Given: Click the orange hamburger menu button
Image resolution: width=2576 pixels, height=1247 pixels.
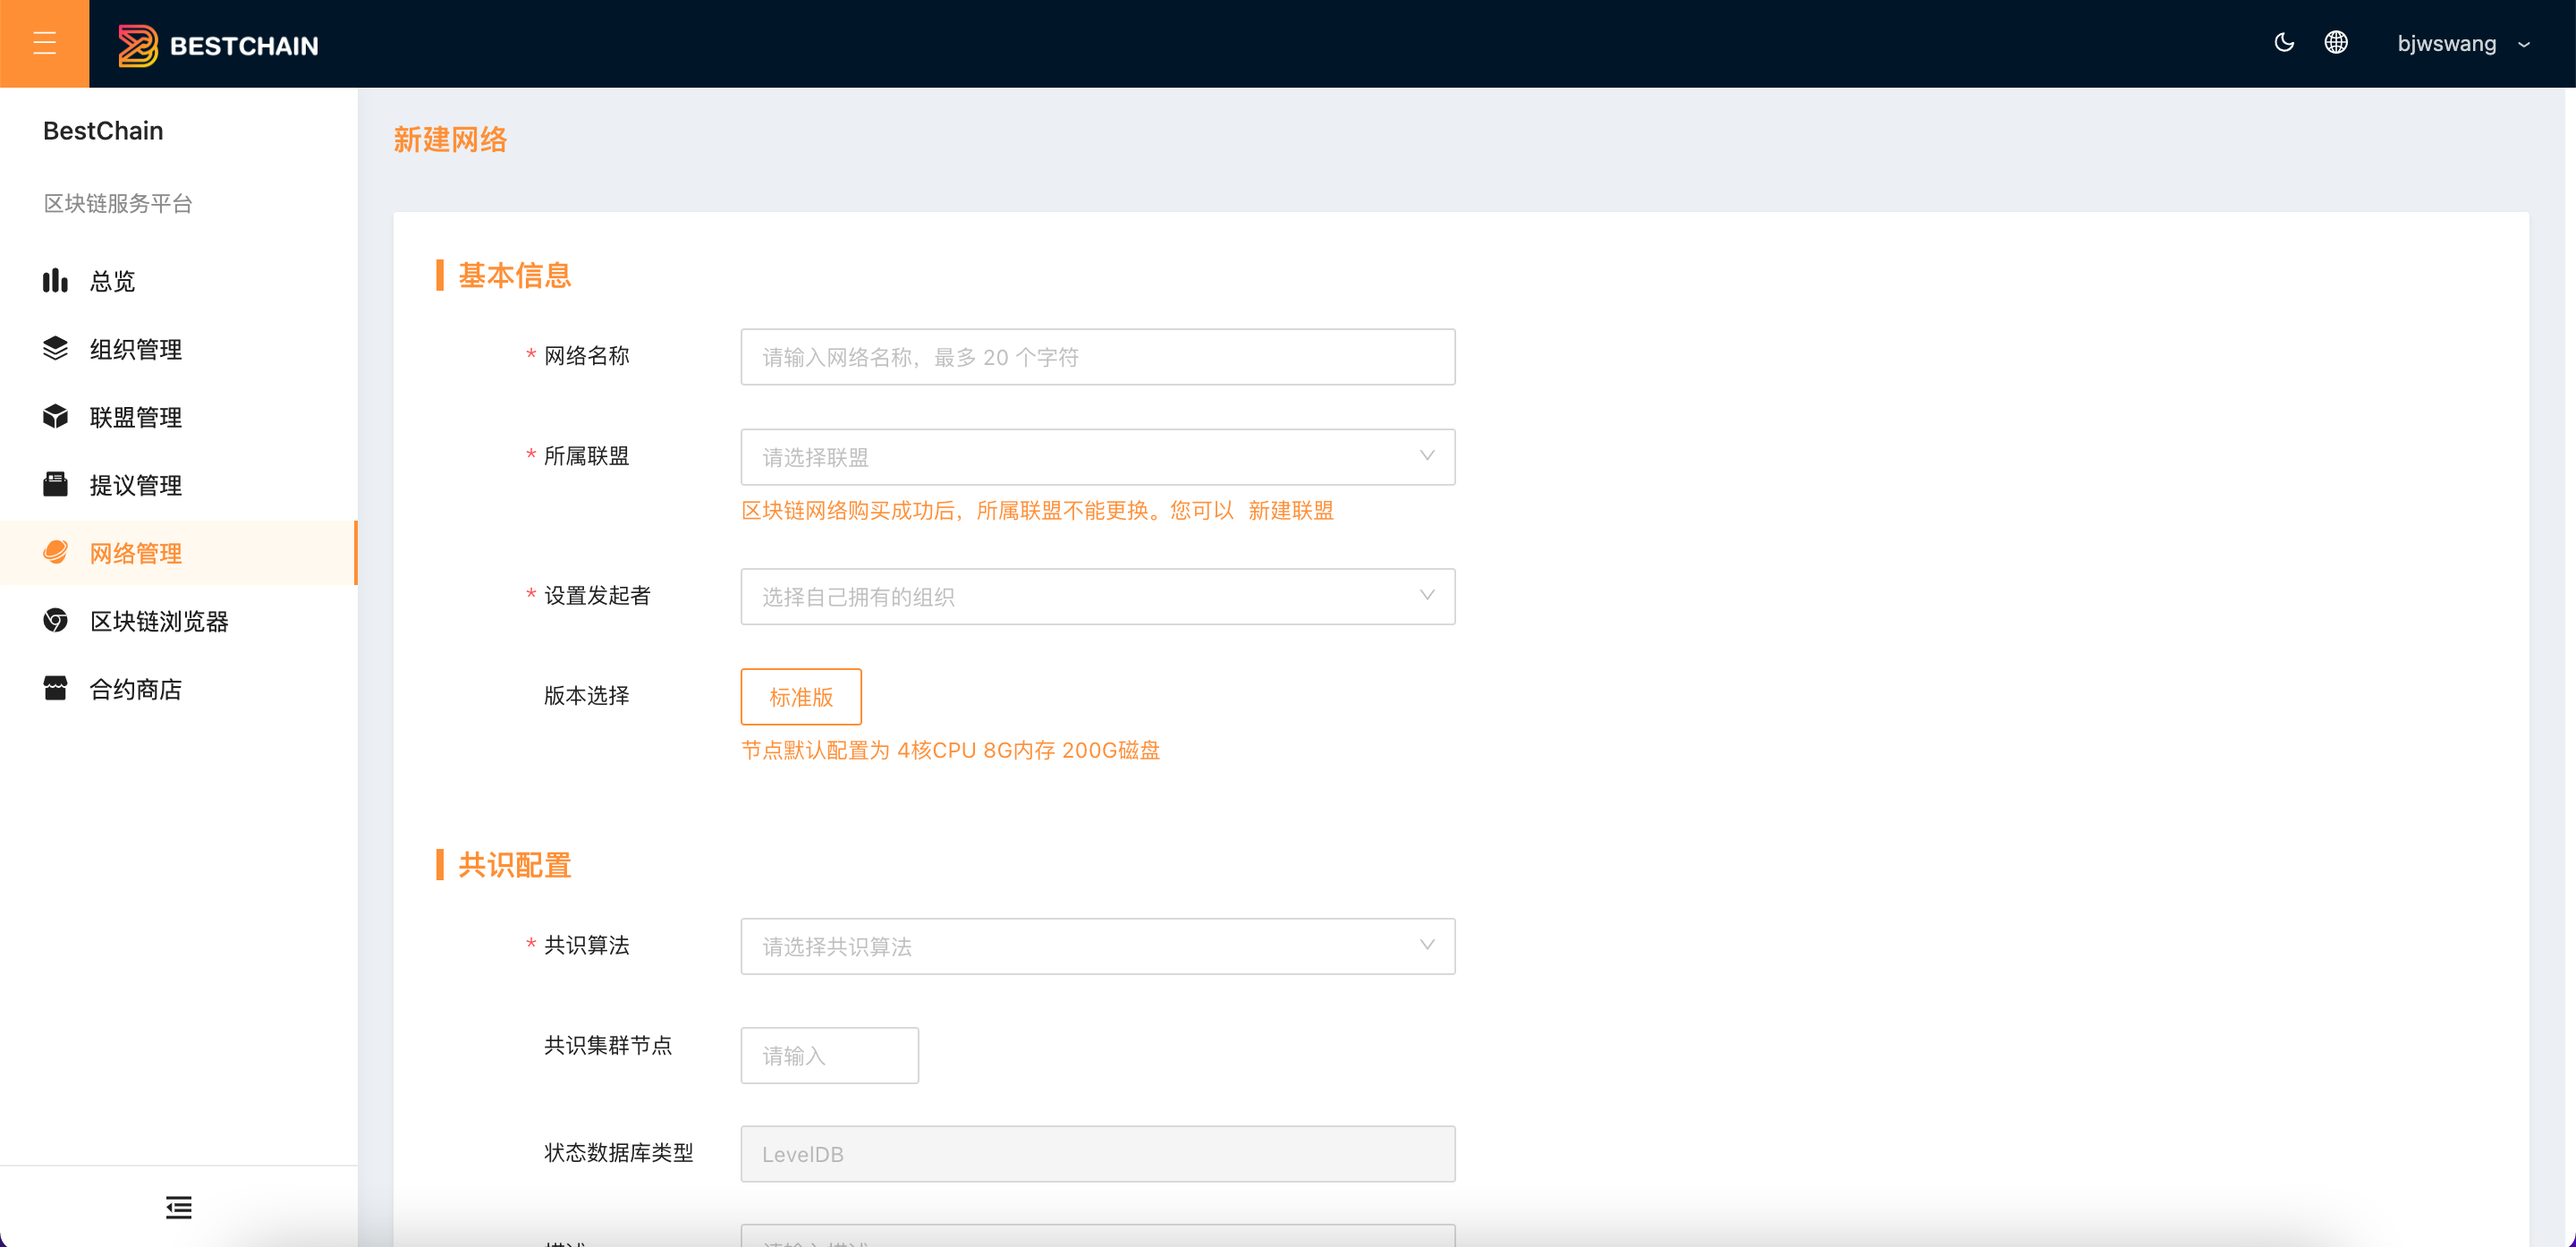Looking at the screenshot, I should 44,43.
